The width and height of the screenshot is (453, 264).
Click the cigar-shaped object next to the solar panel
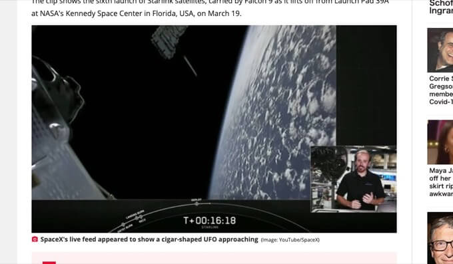tap(190, 66)
